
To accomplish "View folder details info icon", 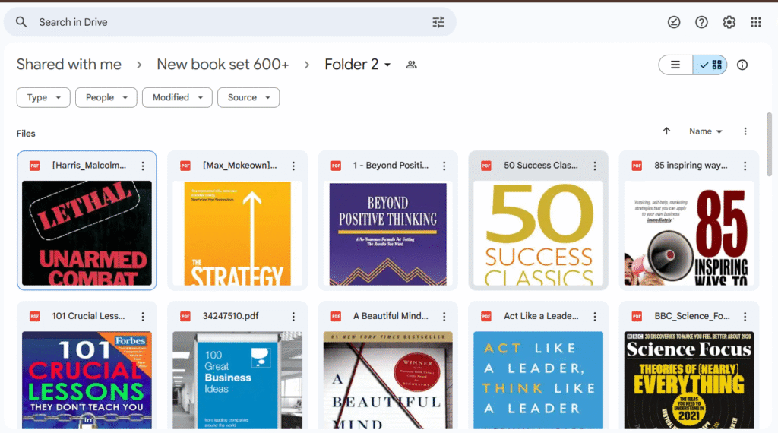I will pyautogui.click(x=742, y=65).
